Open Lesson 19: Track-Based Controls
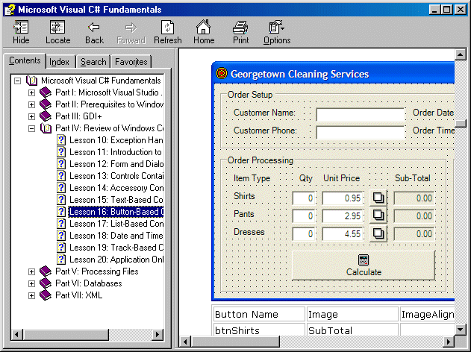 pyautogui.click(x=116, y=248)
